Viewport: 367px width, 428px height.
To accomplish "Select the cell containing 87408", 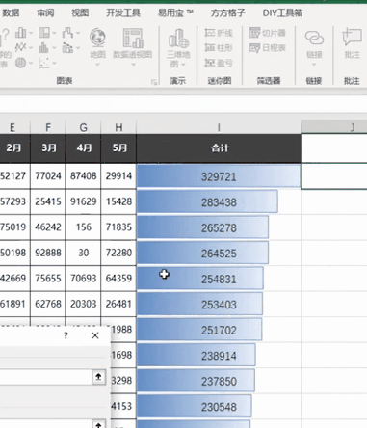I will click(x=83, y=175).
